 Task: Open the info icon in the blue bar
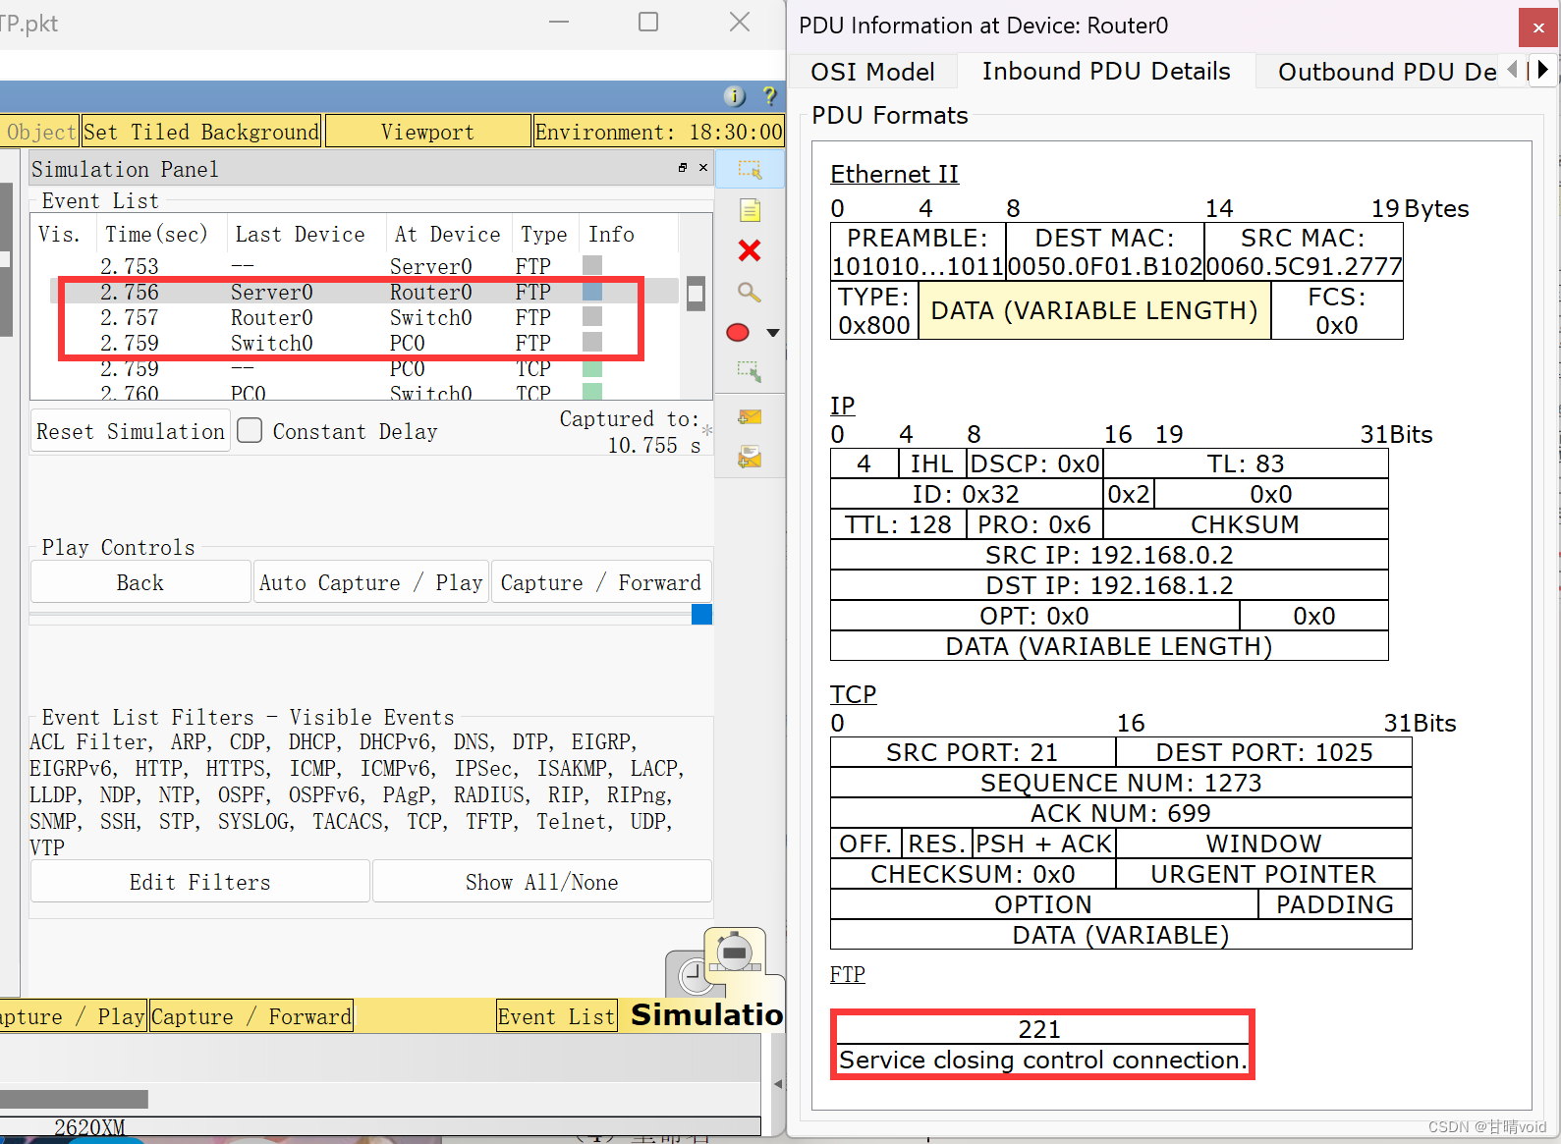coord(735,96)
